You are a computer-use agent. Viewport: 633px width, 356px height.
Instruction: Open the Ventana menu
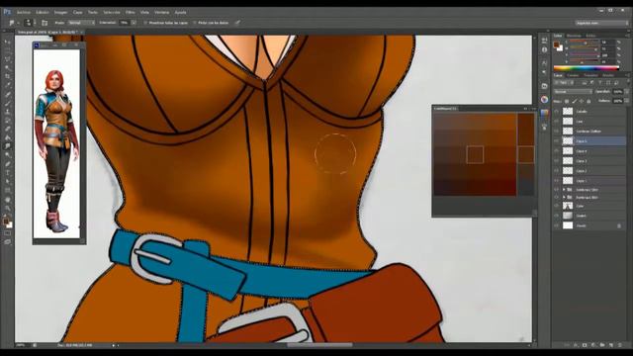point(161,12)
